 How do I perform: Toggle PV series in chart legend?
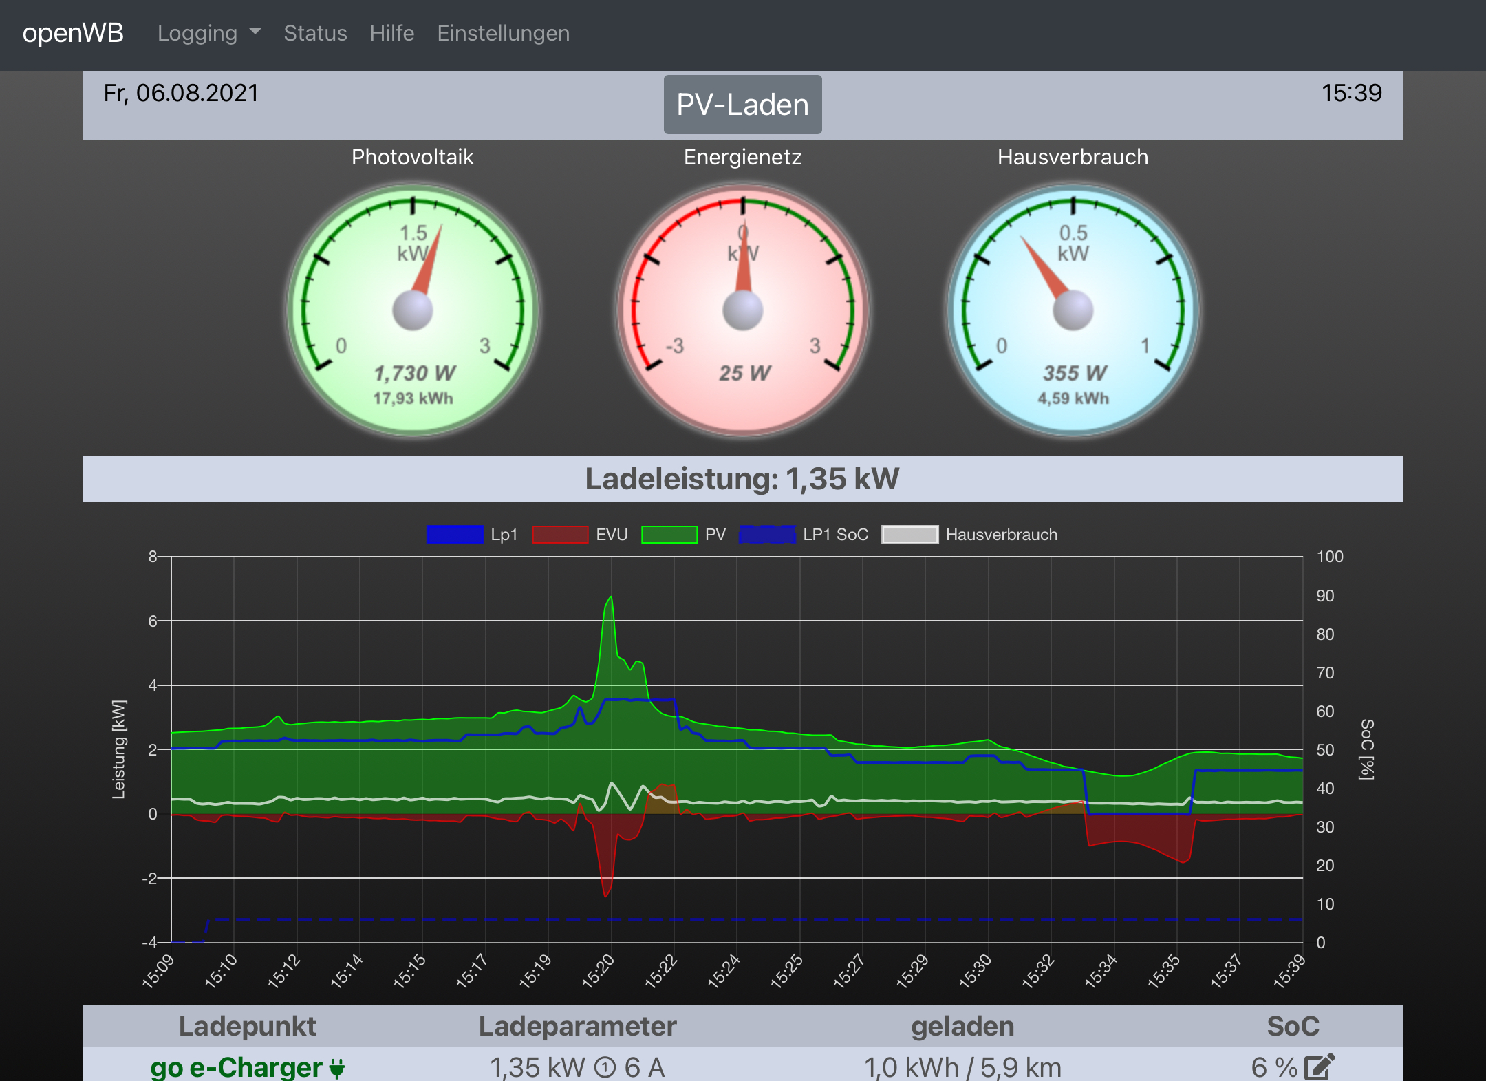(684, 535)
